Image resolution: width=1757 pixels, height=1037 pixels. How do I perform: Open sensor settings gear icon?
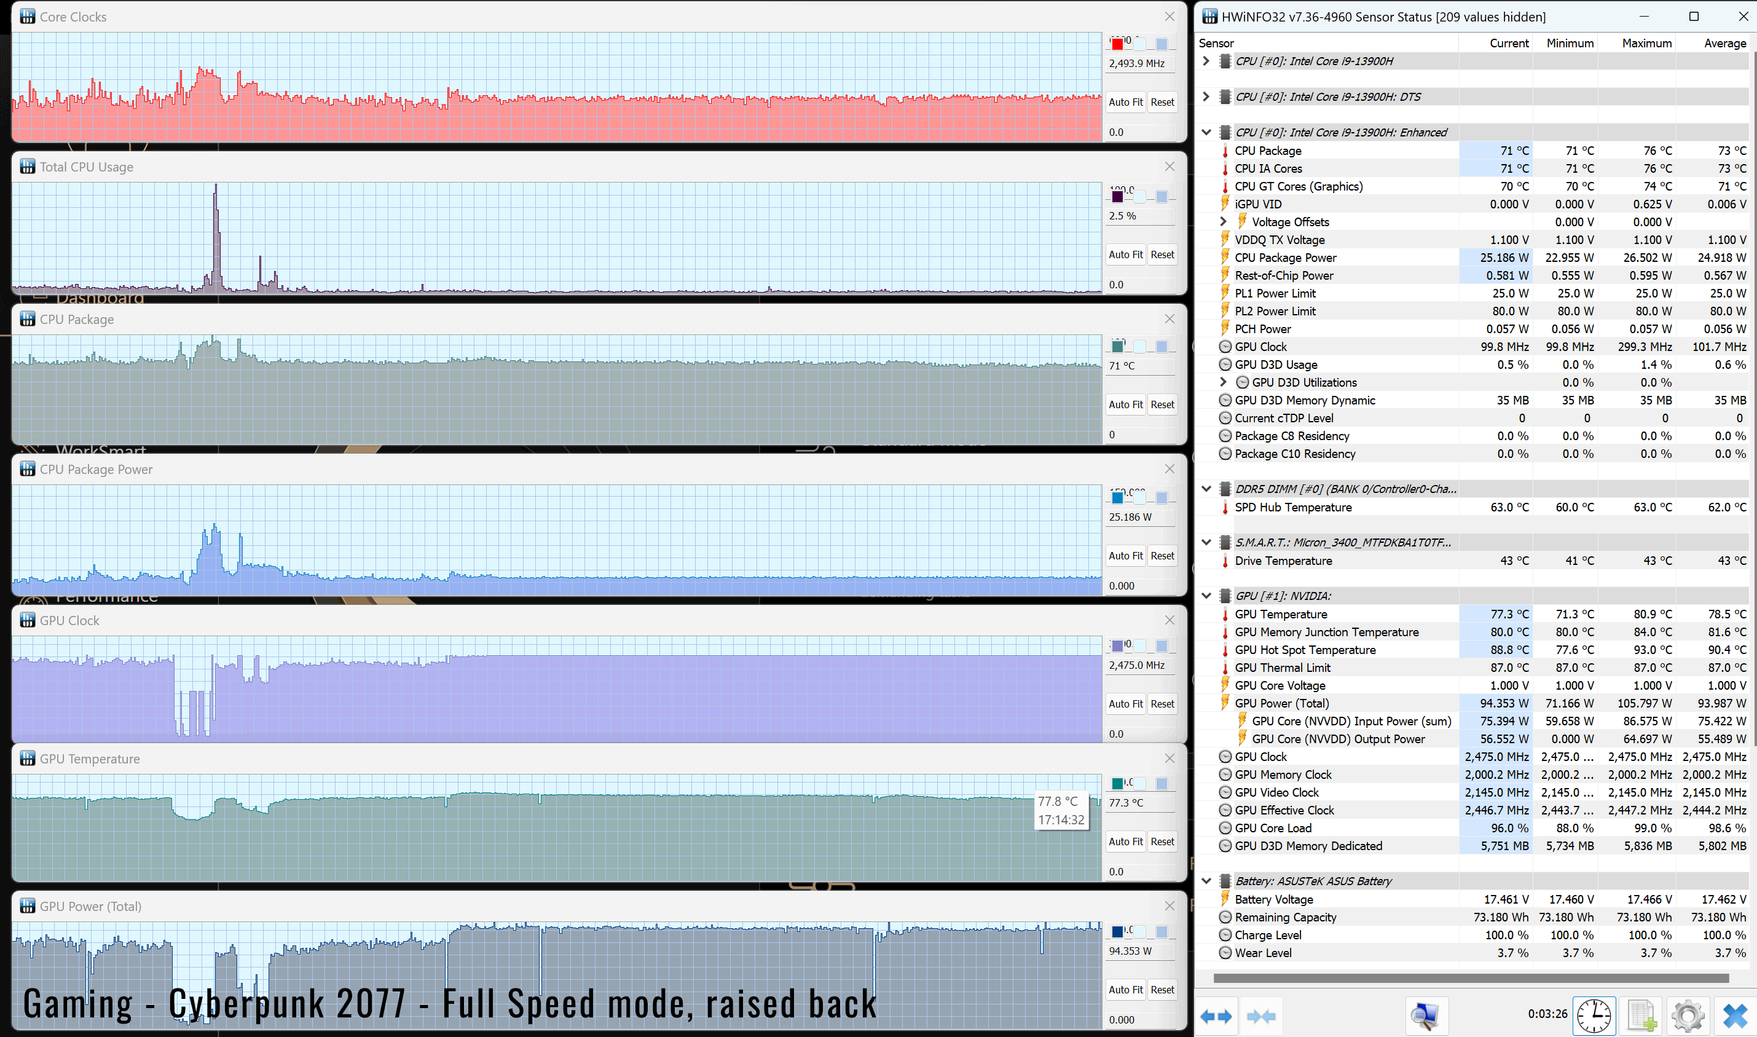1688,1016
